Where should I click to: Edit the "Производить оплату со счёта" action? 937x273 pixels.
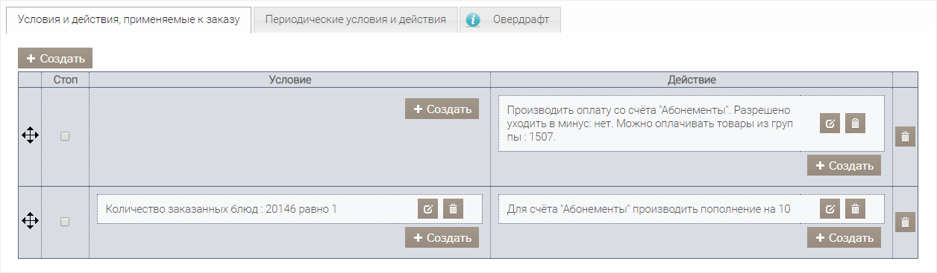pyautogui.click(x=830, y=123)
